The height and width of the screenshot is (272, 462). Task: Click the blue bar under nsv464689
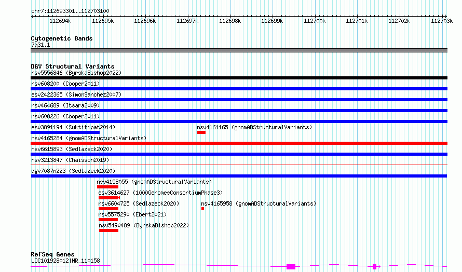239,111
